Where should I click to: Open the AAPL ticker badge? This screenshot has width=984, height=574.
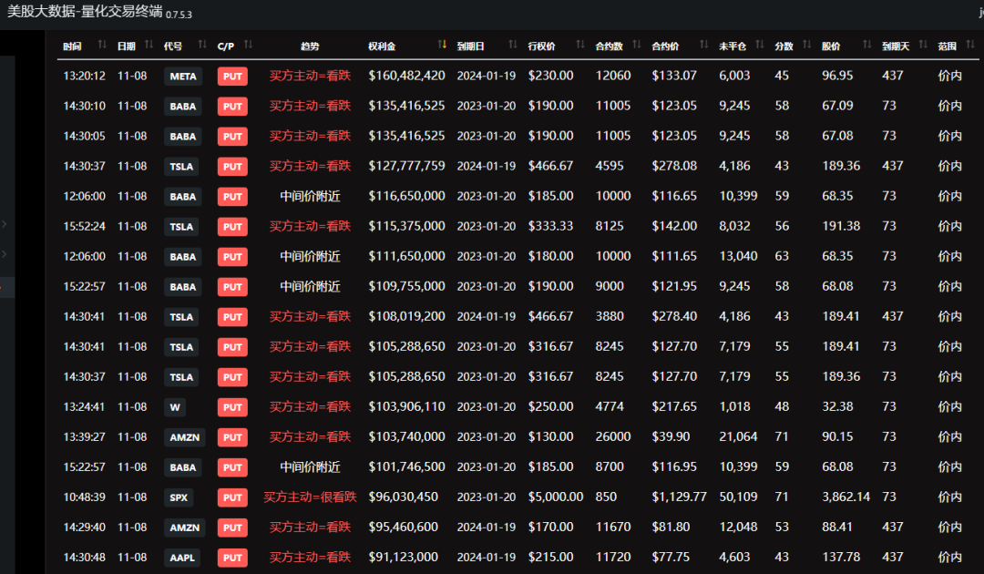pos(182,559)
